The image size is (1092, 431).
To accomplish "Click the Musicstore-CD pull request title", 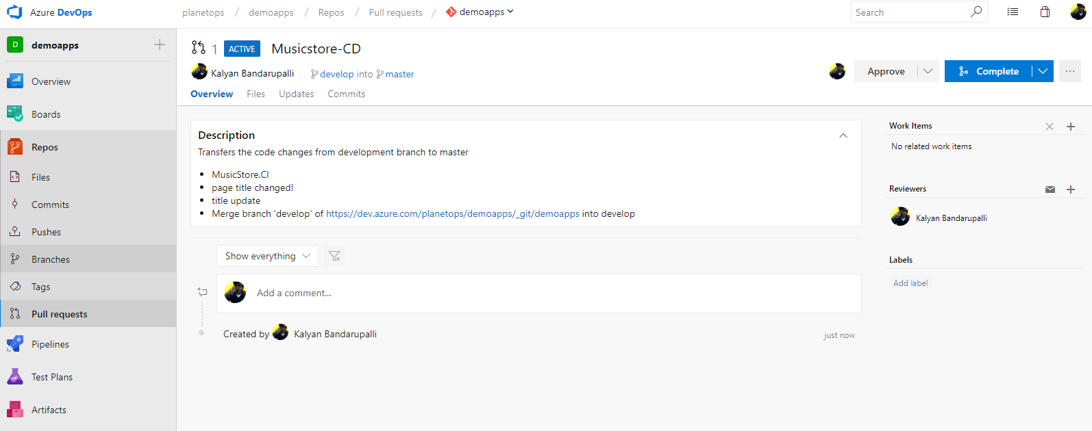I will tap(316, 49).
